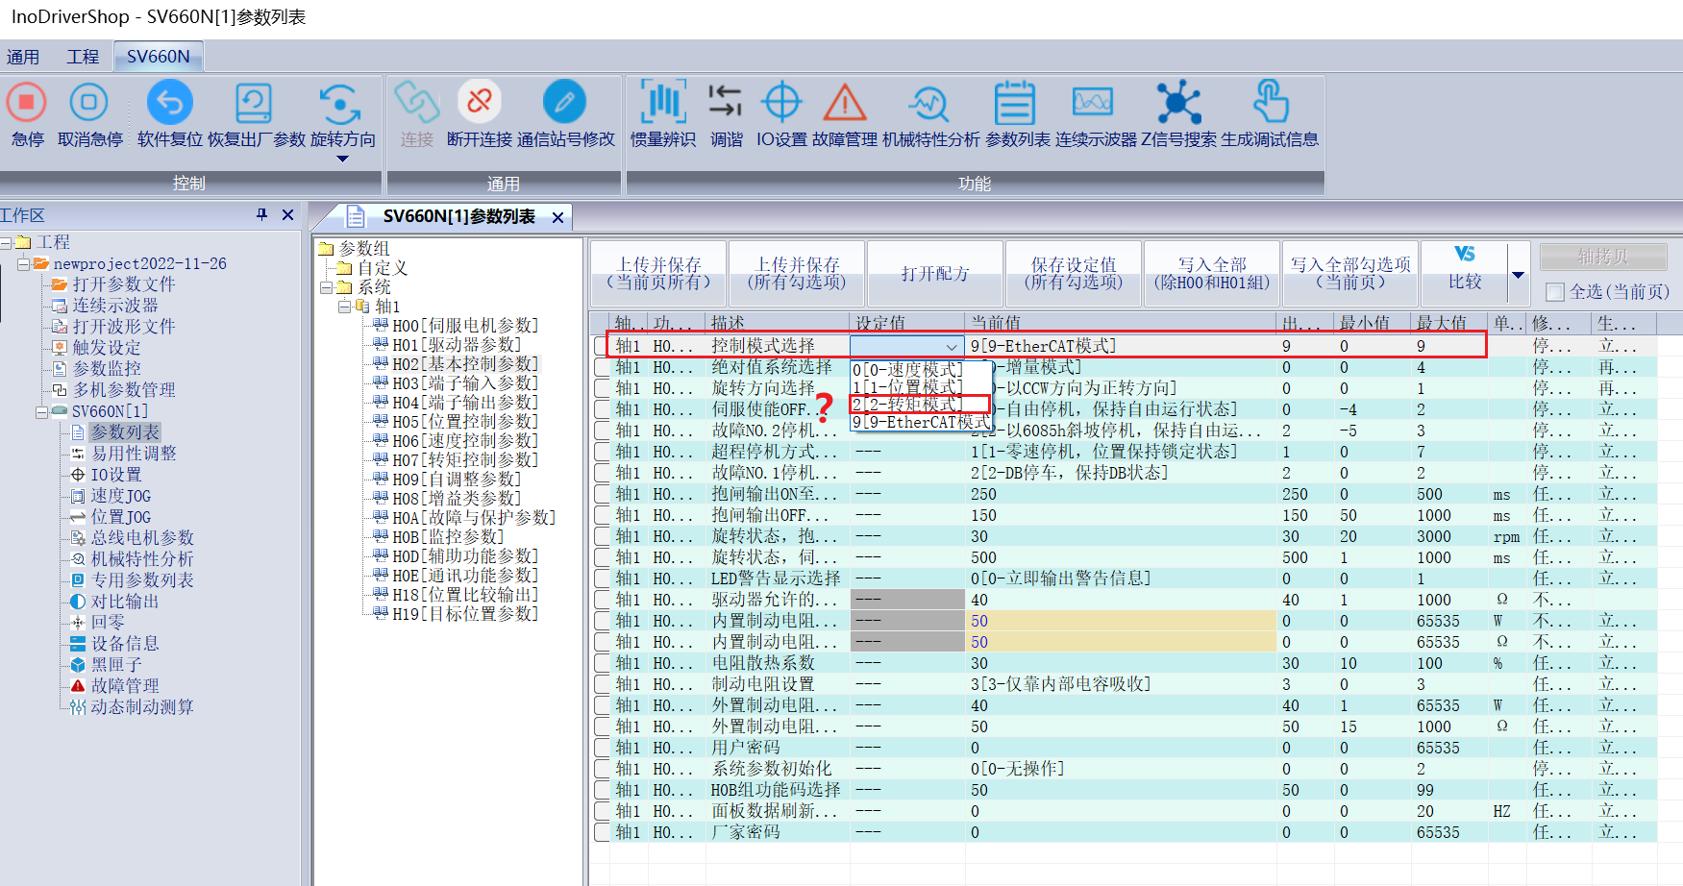Click the 软件复位 software reset icon
1683x886 pixels.
(x=169, y=102)
